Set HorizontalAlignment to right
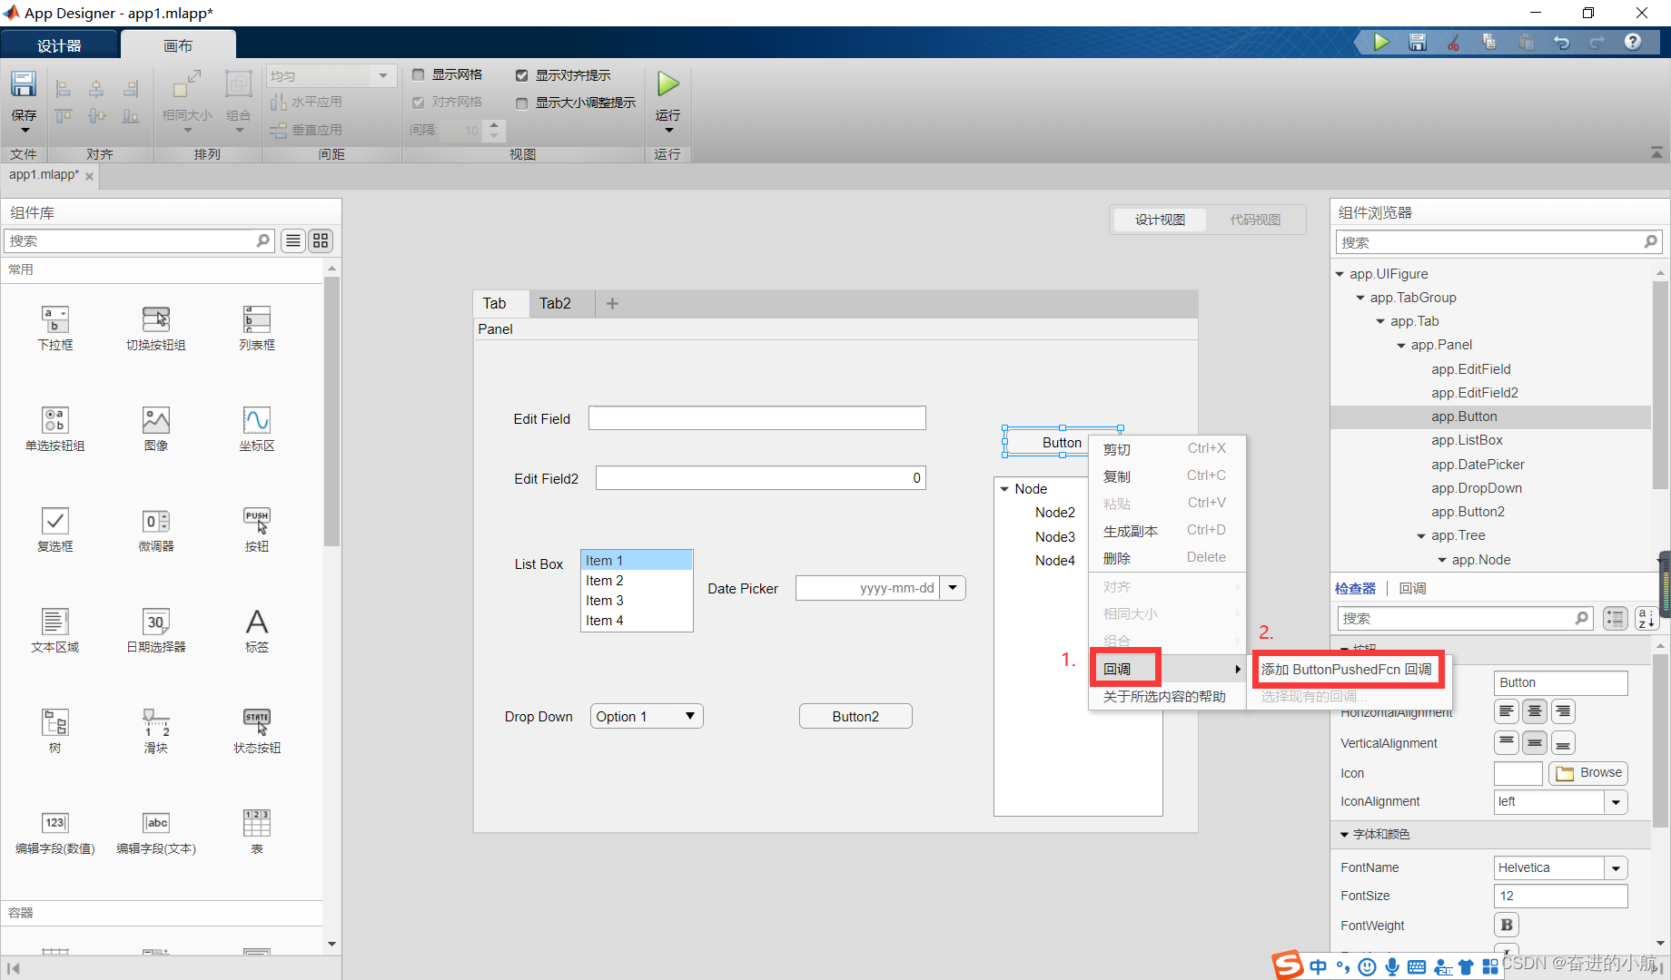 pos(1563,711)
